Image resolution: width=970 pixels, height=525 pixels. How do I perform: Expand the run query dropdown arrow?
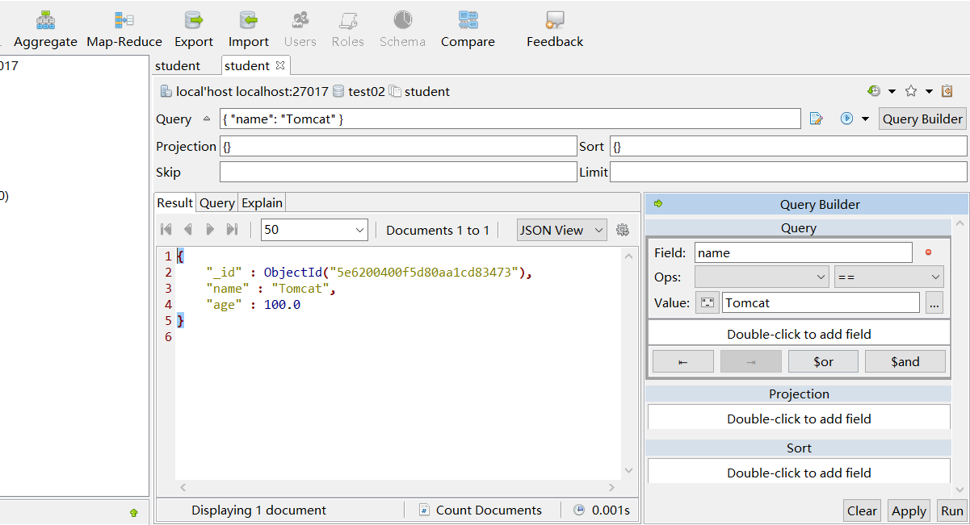[x=865, y=119]
